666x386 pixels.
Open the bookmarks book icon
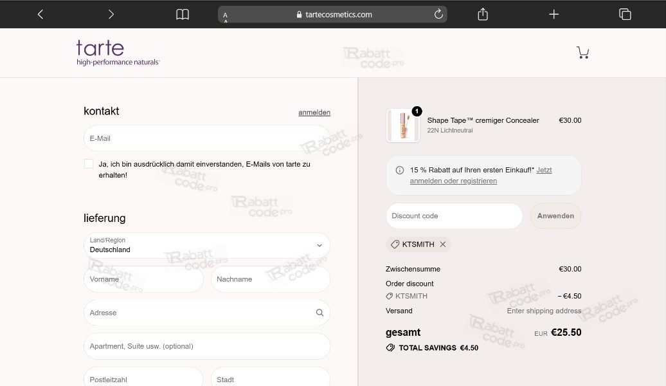coord(183,14)
